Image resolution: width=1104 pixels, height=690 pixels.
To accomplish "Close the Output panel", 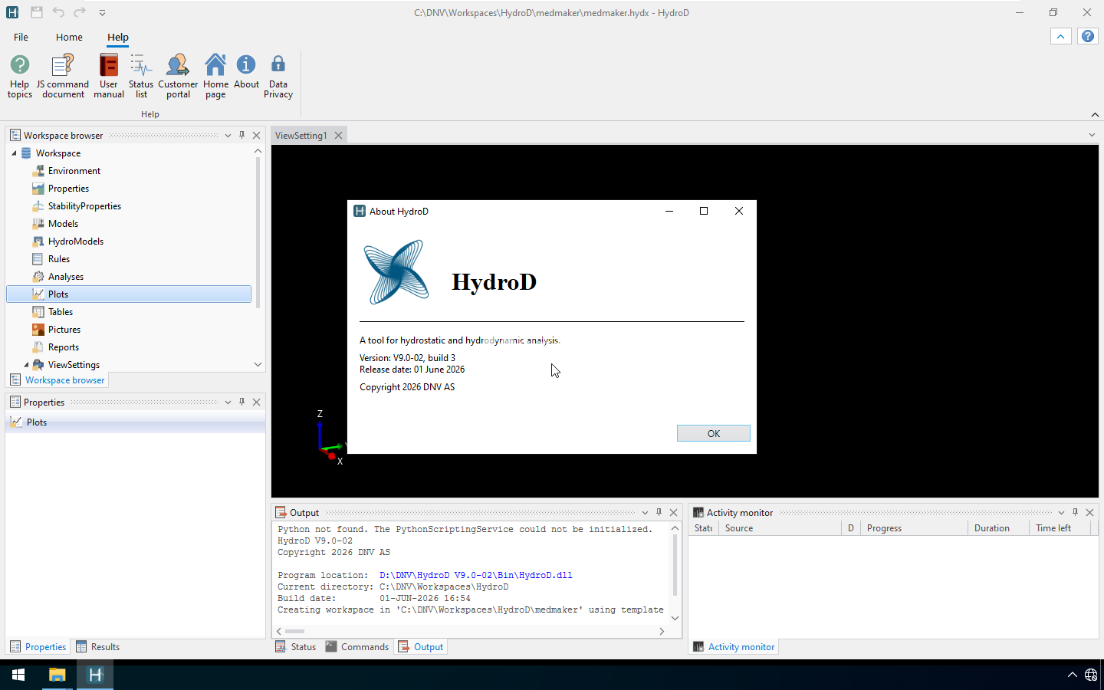I will coord(674,513).
